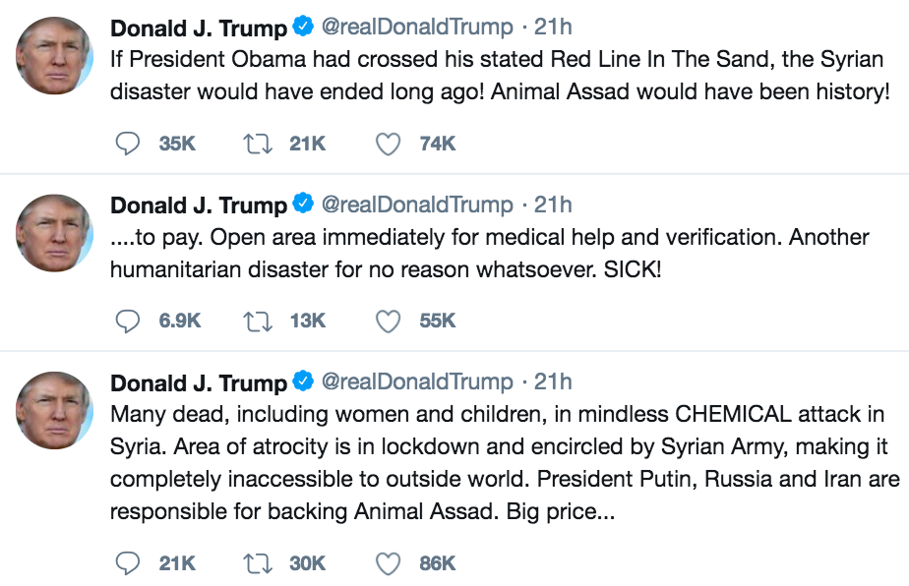The width and height of the screenshot is (909, 586).
Task: Like the tweet about President Obama
Action: [389, 144]
